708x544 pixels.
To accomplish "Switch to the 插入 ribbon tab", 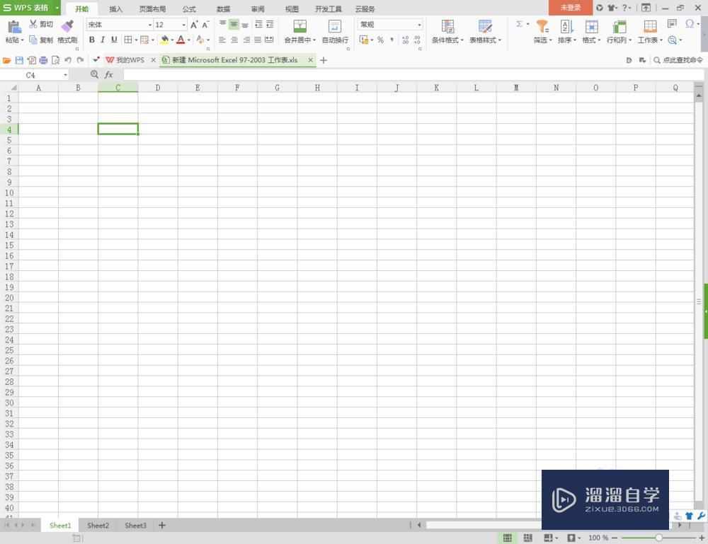I will (x=115, y=9).
